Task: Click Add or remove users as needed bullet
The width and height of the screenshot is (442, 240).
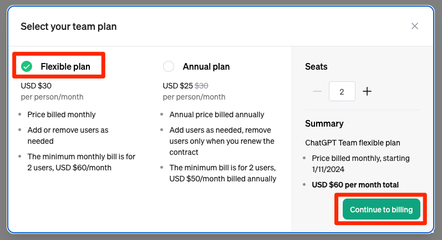Action: click(x=68, y=135)
